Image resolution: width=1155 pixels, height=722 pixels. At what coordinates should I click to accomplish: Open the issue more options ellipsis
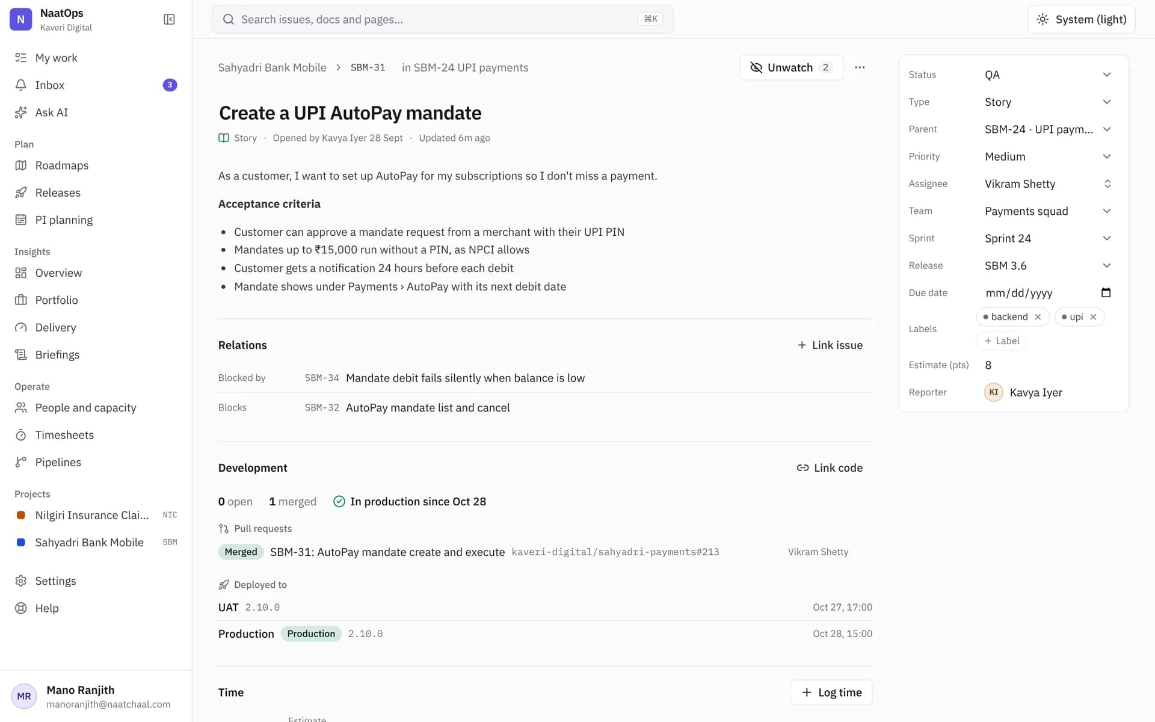coord(860,67)
